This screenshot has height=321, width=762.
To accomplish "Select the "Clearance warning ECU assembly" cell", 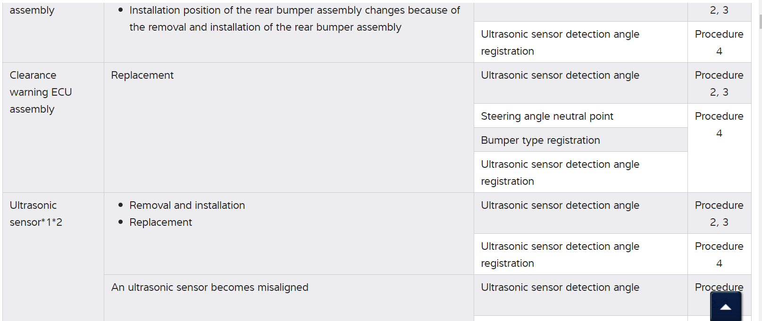I will [x=41, y=92].
